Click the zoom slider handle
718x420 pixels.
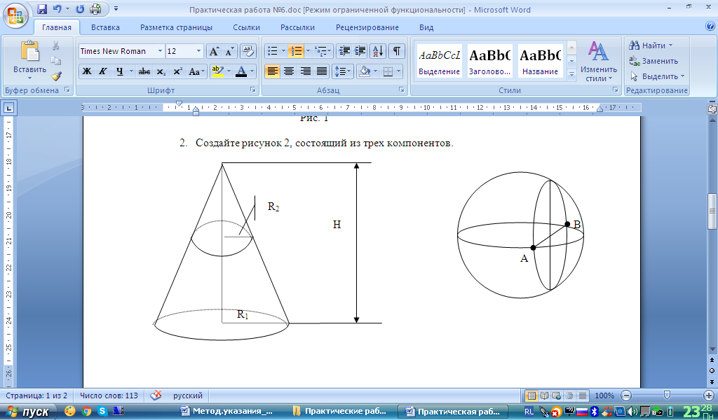pos(668,395)
